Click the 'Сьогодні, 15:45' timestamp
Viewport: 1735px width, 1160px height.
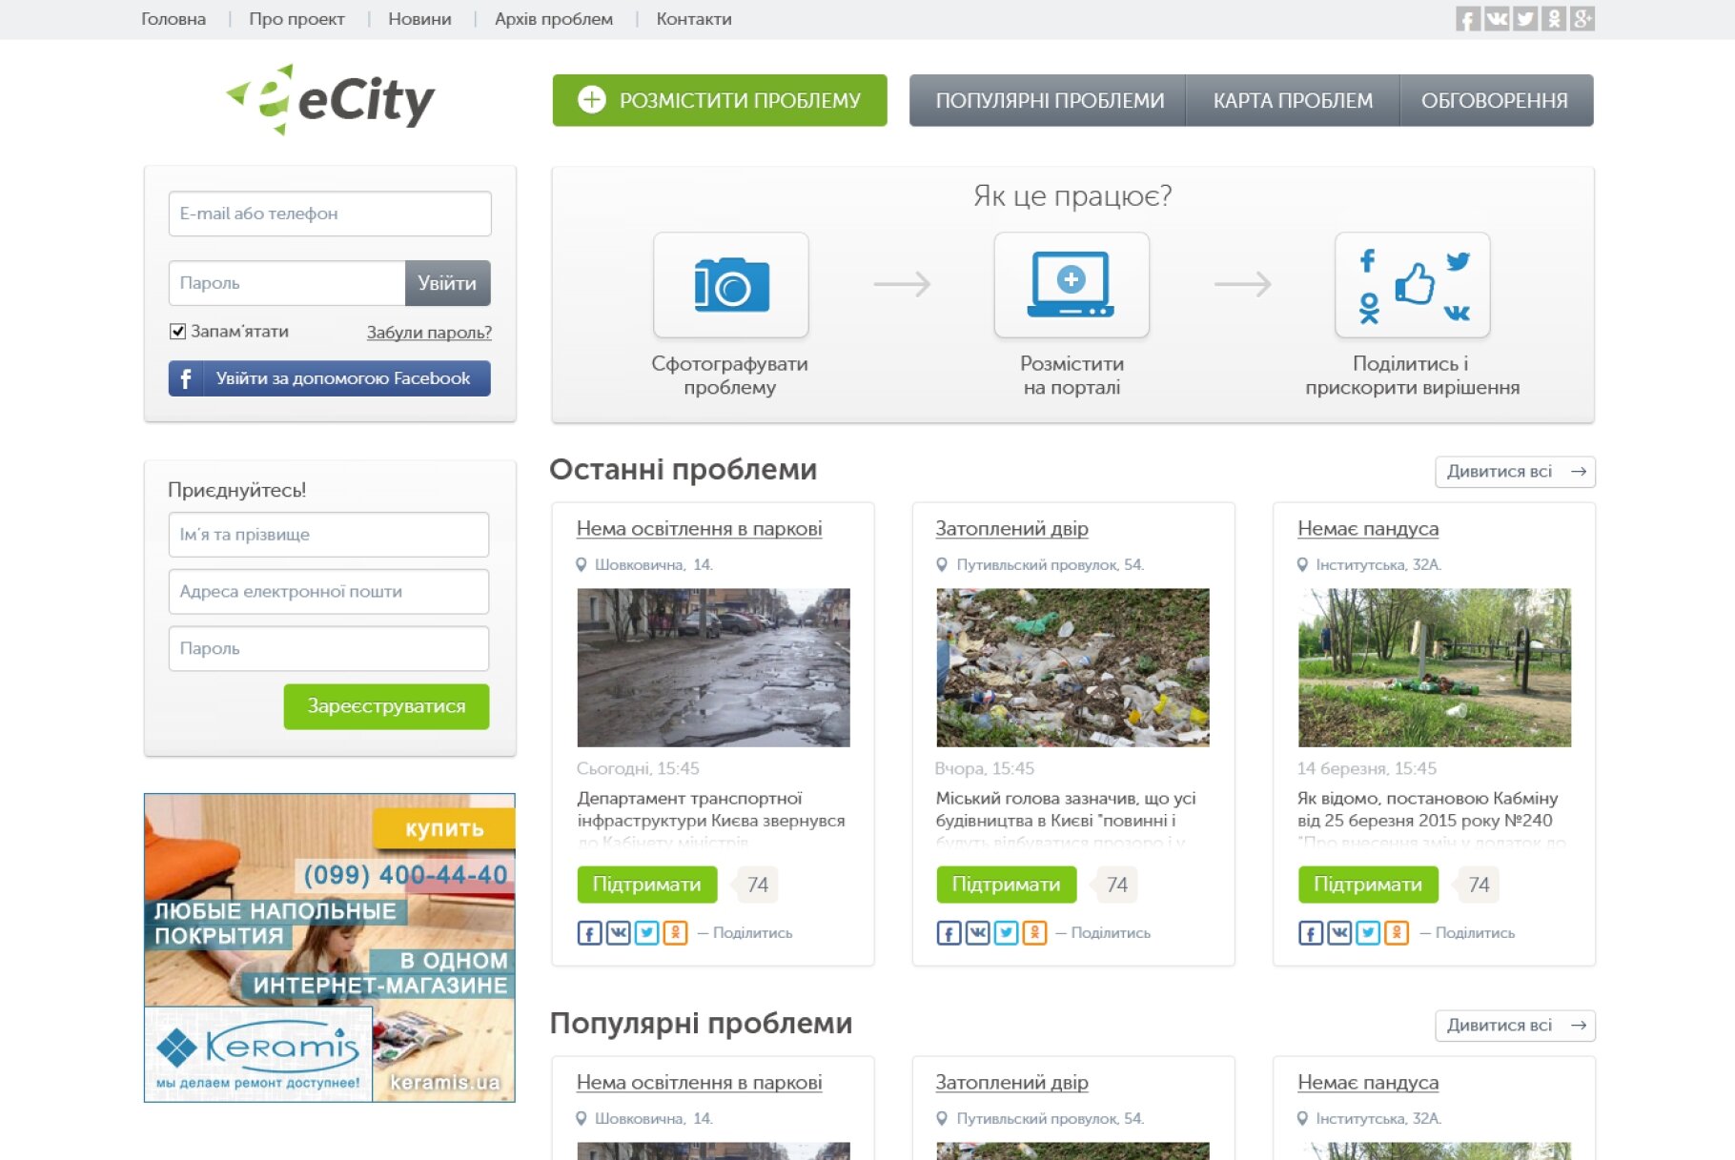[638, 768]
